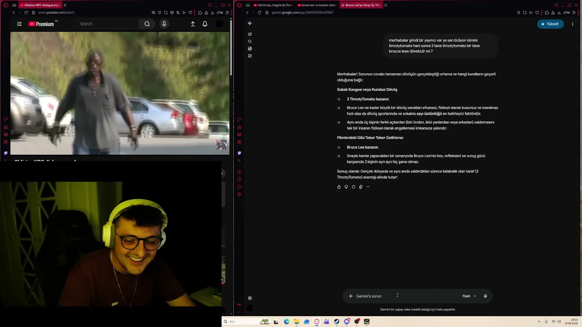Open the YouTube account avatar menu
The width and height of the screenshot is (582, 327).
[x=219, y=24]
